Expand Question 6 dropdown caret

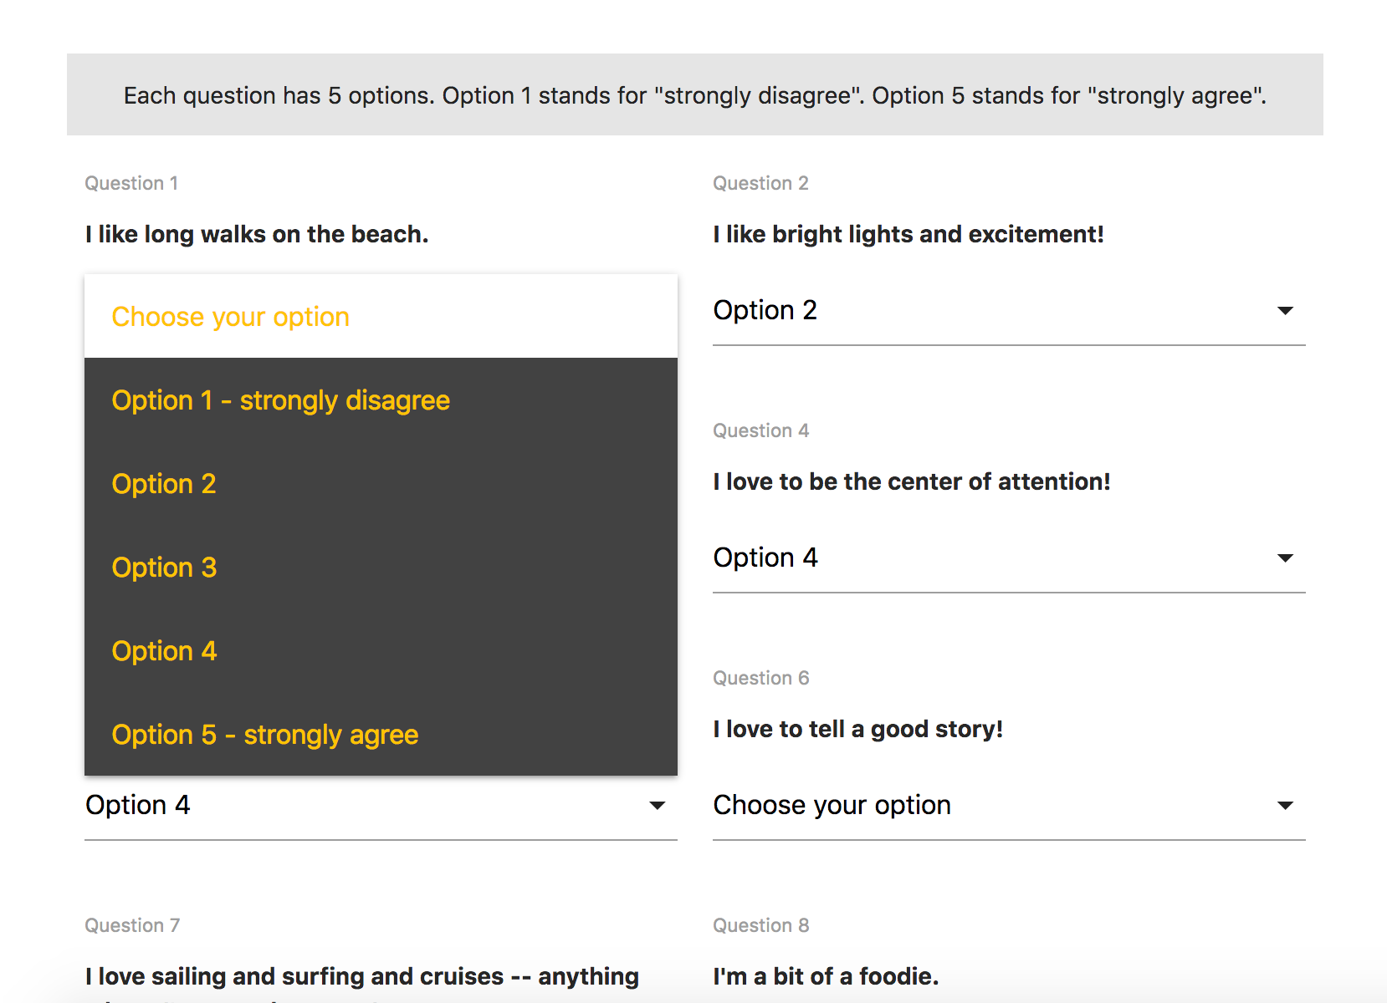coord(1285,806)
